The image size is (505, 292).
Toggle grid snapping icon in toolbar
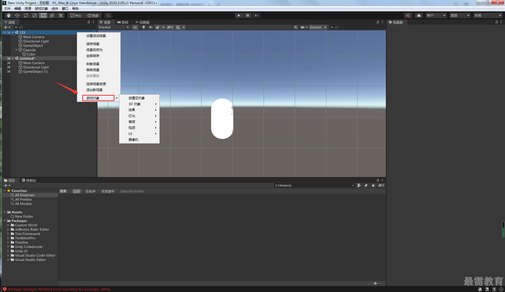click(x=108, y=15)
